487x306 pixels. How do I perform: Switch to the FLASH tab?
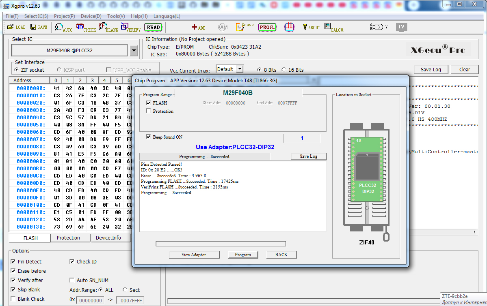(30, 238)
